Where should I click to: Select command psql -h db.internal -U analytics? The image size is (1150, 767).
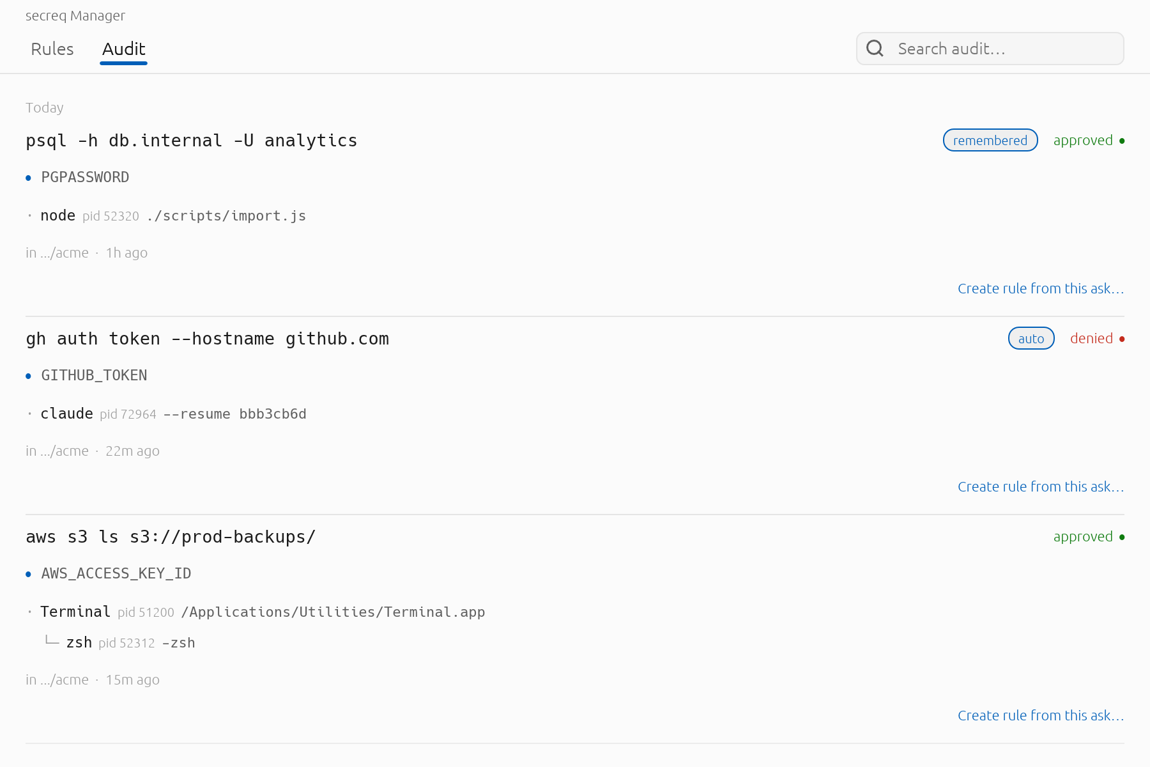click(x=192, y=141)
